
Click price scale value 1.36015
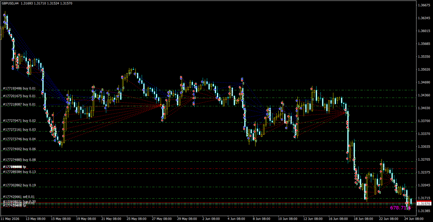424,31
